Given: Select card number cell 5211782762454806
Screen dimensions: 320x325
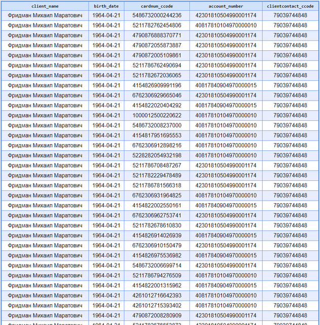Looking at the screenshot, I should 157,25.
